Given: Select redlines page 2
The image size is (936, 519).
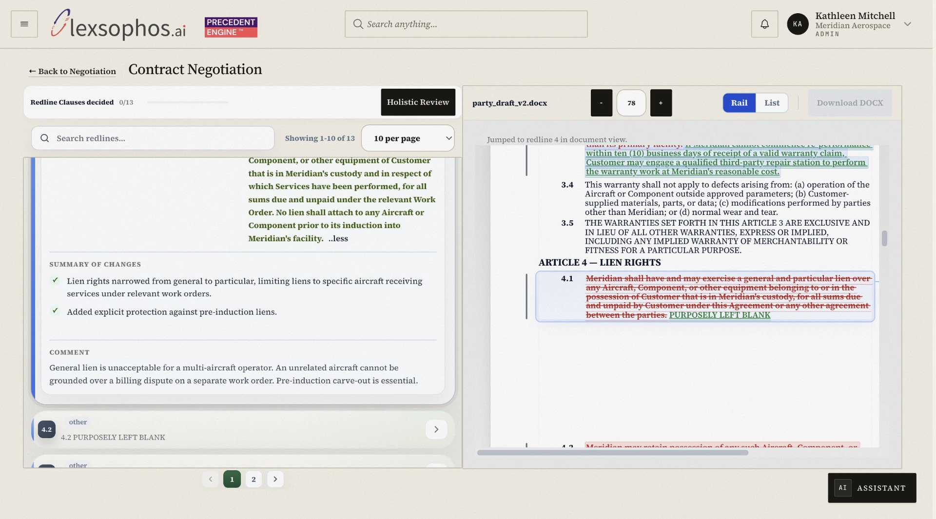Looking at the screenshot, I should coord(253,479).
